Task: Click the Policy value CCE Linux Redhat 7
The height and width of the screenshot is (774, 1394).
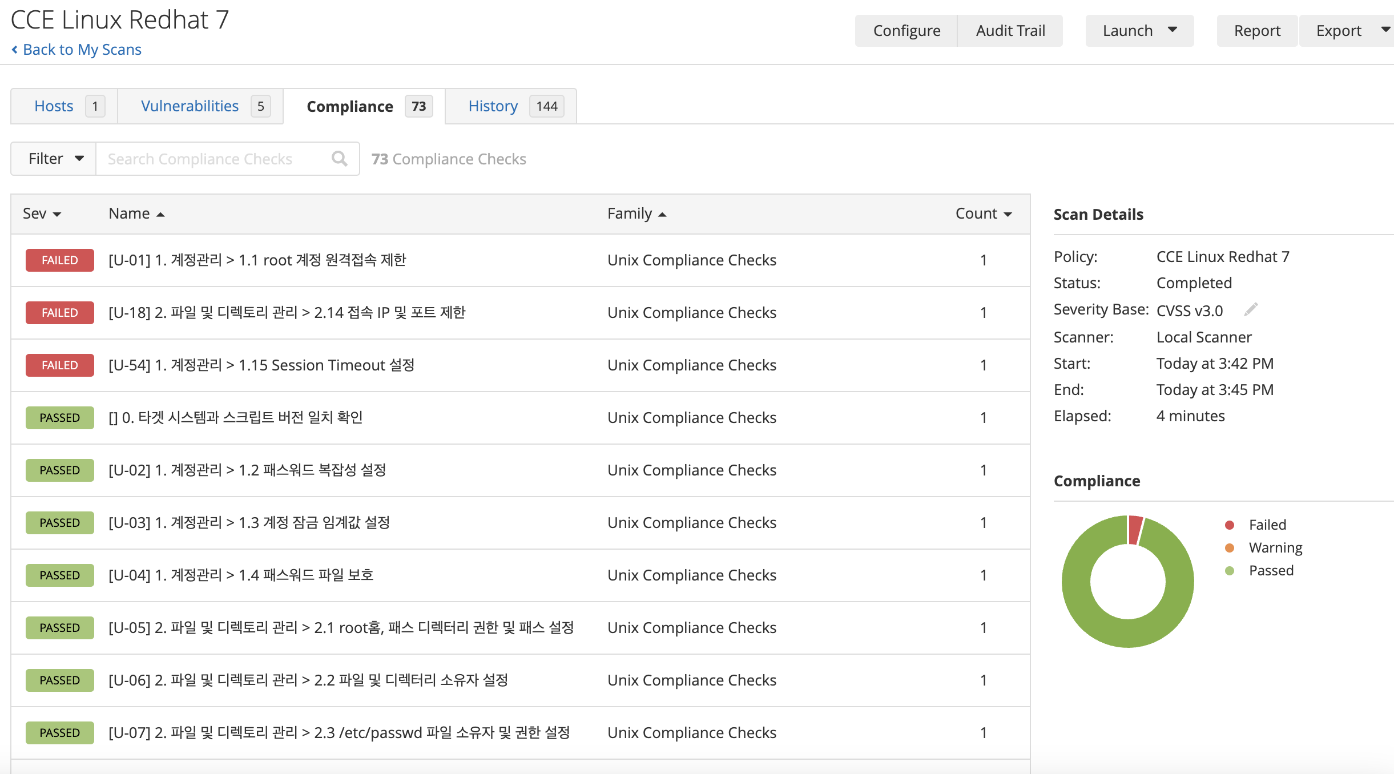Action: click(1223, 257)
